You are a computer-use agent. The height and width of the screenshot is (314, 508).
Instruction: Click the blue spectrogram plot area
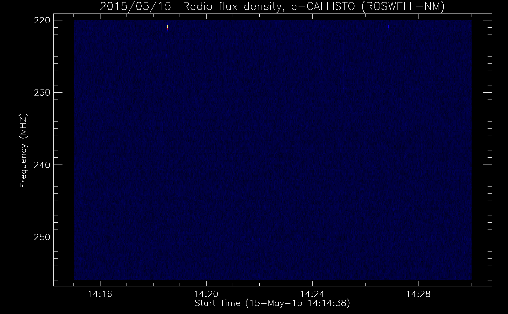273,150
